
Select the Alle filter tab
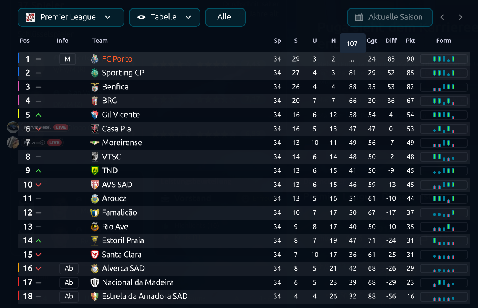pyautogui.click(x=225, y=17)
